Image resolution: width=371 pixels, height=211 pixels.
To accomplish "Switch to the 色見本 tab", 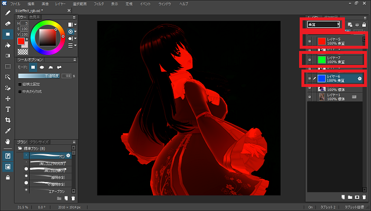I will [x=35, y=17].
